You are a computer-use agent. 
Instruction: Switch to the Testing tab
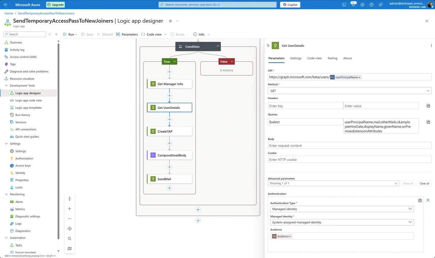pyautogui.click(x=332, y=58)
